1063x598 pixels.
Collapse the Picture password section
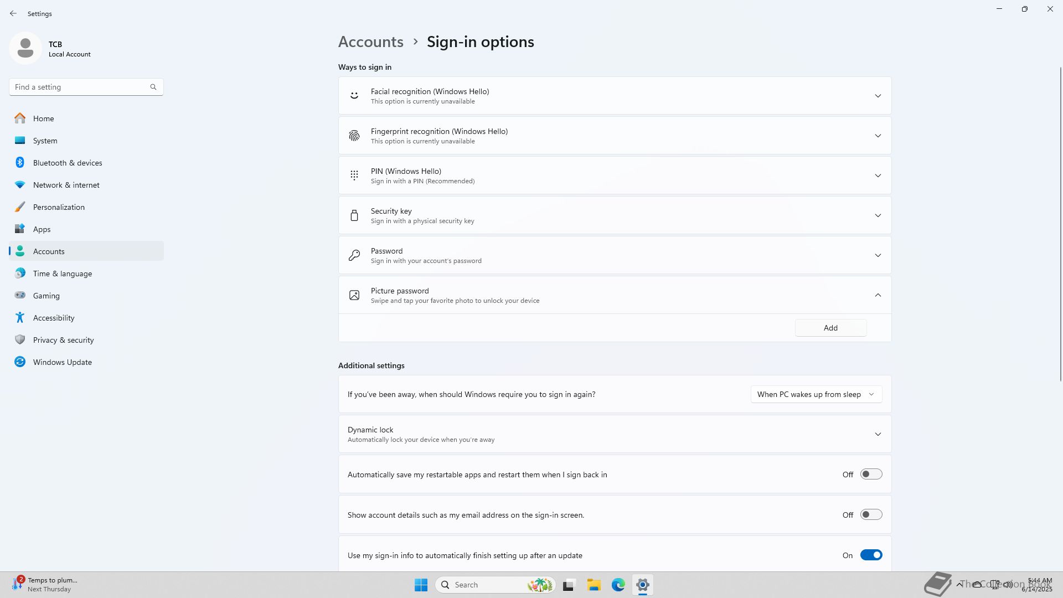(877, 295)
